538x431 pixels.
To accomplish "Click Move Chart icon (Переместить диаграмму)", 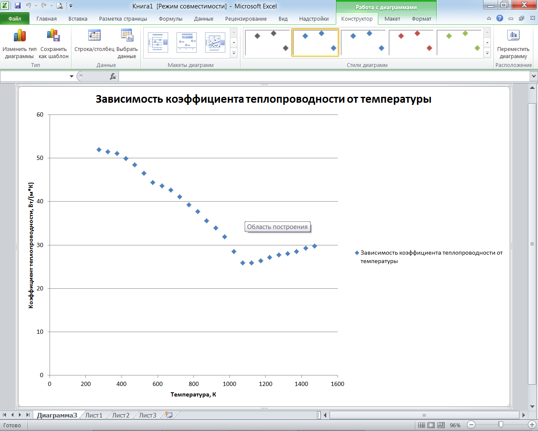I will (x=513, y=36).
